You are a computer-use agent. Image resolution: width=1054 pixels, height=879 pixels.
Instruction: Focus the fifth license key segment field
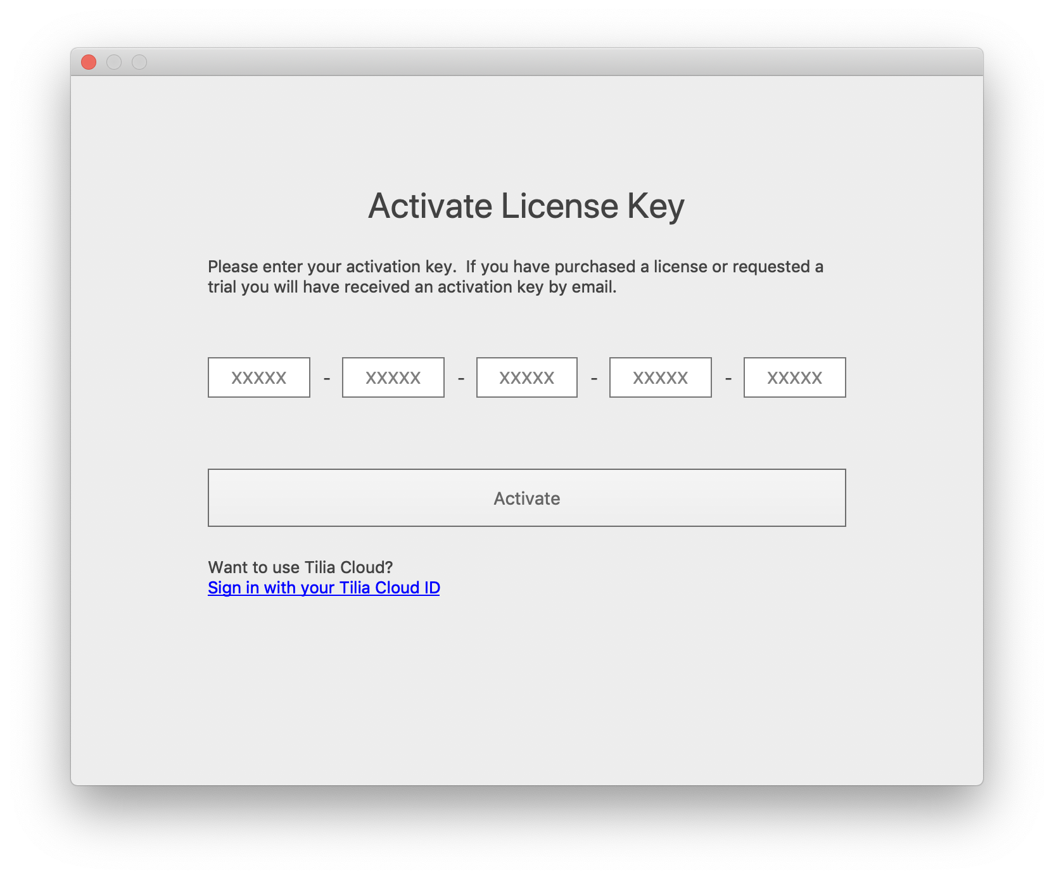click(795, 377)
